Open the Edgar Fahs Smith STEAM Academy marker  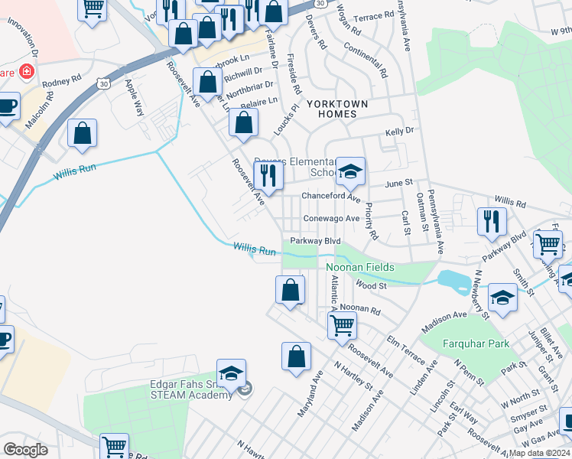(x=231, y=374)
